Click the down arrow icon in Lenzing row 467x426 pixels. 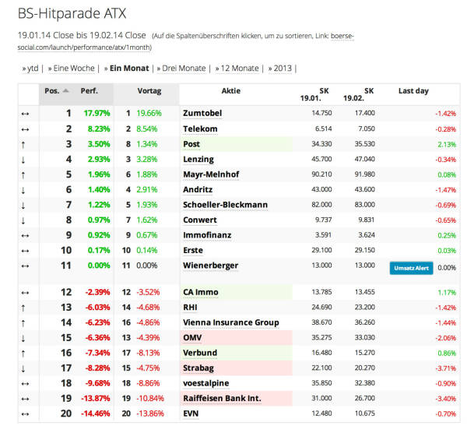24,160
